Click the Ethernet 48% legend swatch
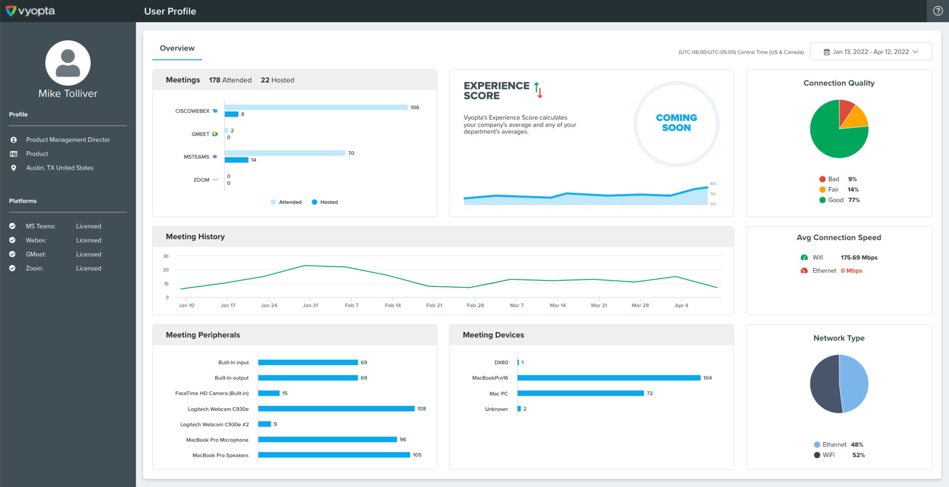The width and height of the screenshot is (949, 487). 817,445
